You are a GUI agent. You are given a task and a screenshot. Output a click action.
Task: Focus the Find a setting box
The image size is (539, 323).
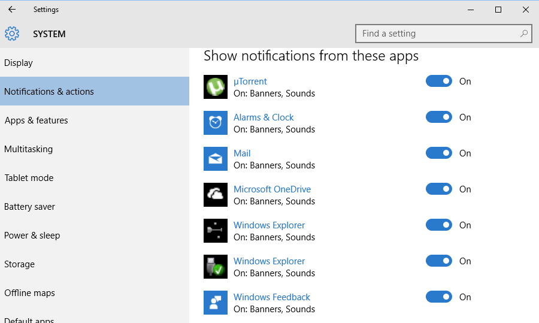(x=443, y=34)
